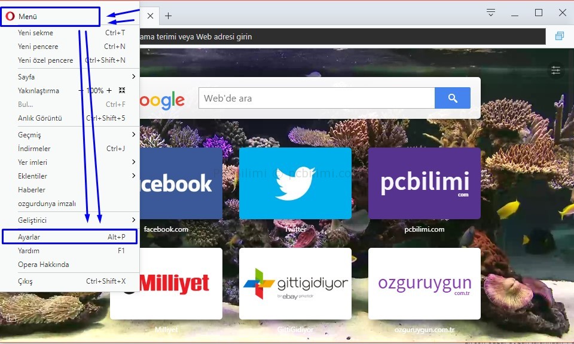The width and height of the screenshot is (574, 344).
Task: Click the blue snapshot icon beside address bar
Action: point(560,36)
